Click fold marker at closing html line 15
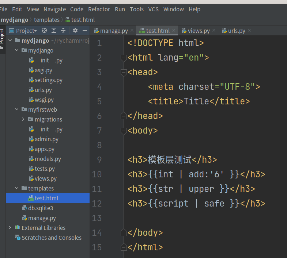This screenshot has height=258, width=287. point(124,247)
